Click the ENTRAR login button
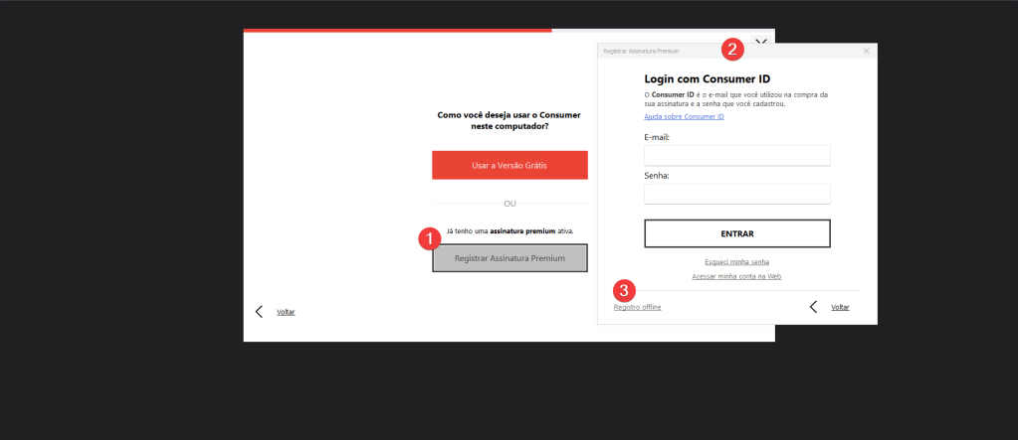This screenshot has height=440, width=1018. (737, 234)
